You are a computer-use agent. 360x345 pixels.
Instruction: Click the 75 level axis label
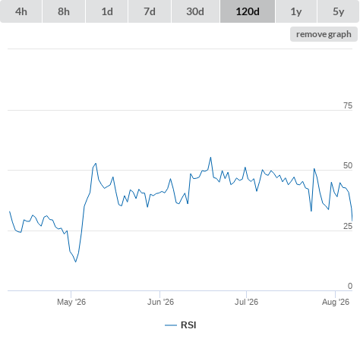348,105
